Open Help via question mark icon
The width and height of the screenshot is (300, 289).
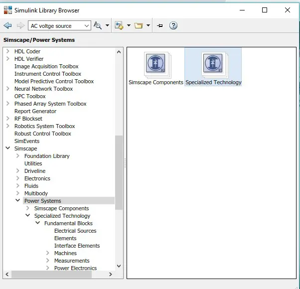(173, 25)
